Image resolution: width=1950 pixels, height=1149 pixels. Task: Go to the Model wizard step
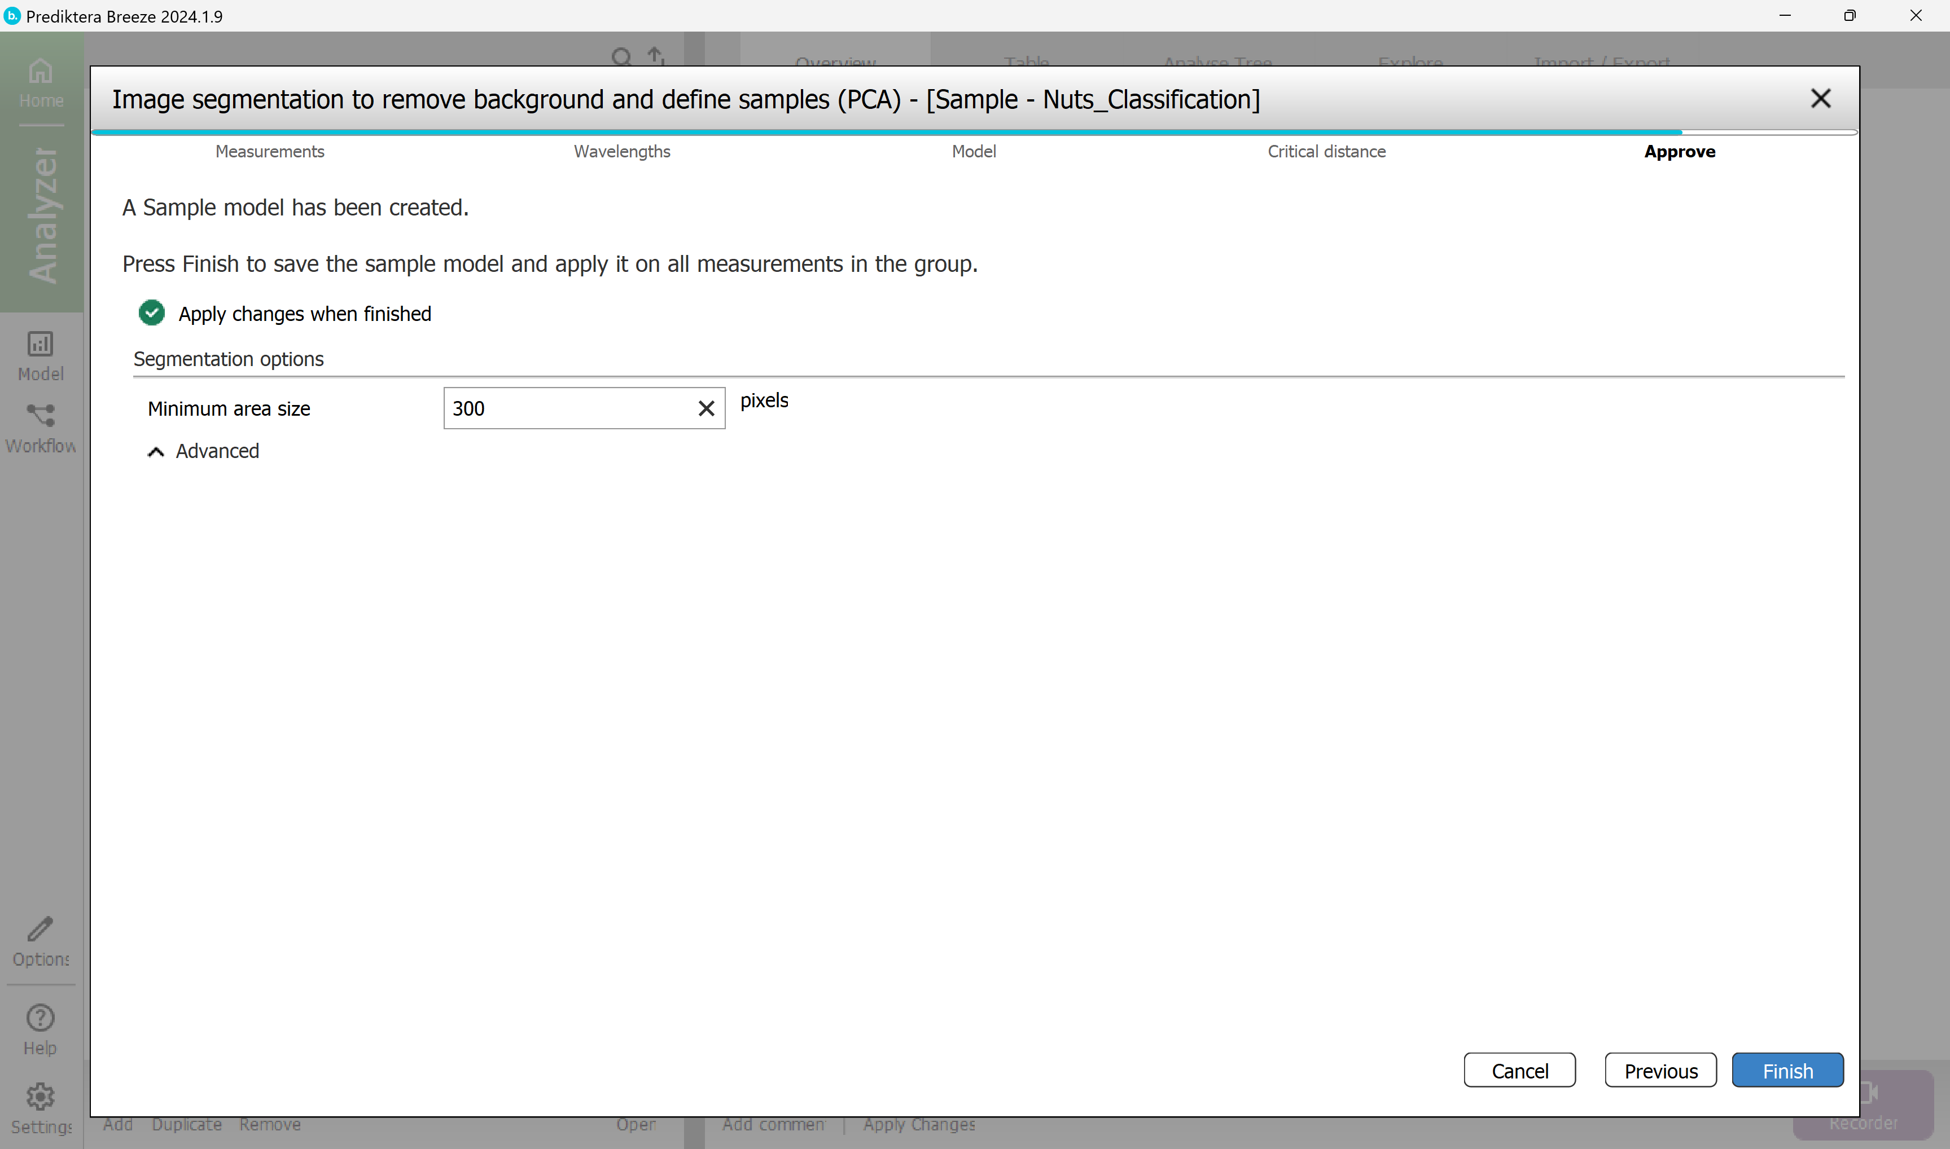[973, 152]
